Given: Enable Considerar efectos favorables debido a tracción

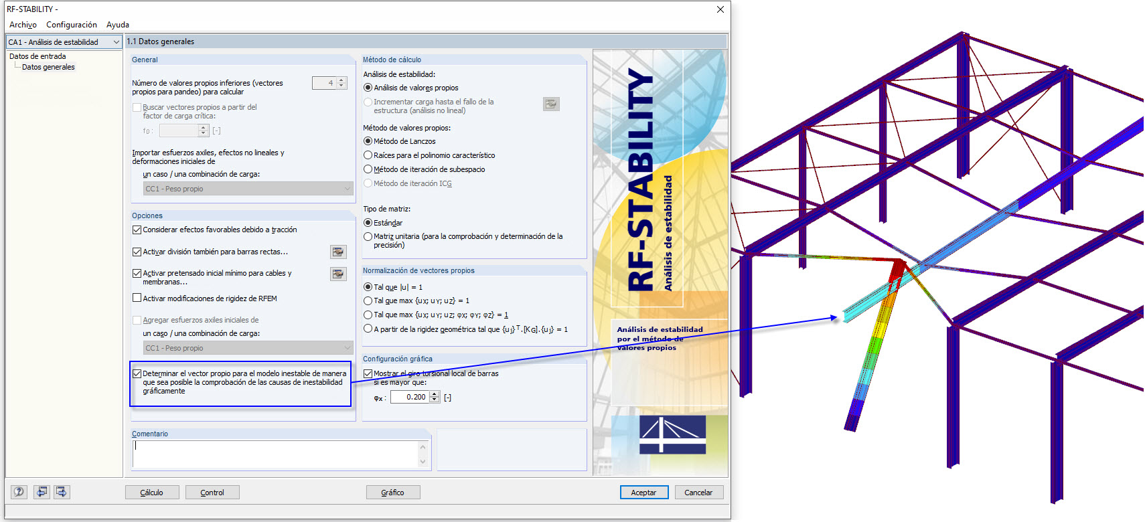Looking at the screenshot, I should pyautogui.click(x=137, y=230).
